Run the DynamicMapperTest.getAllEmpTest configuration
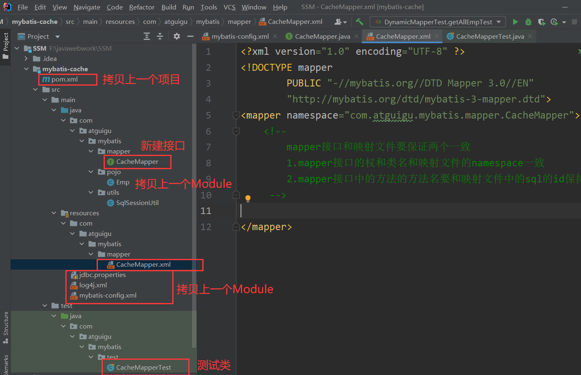Screen dimensions: 581x375 click(x=515, y=22)
